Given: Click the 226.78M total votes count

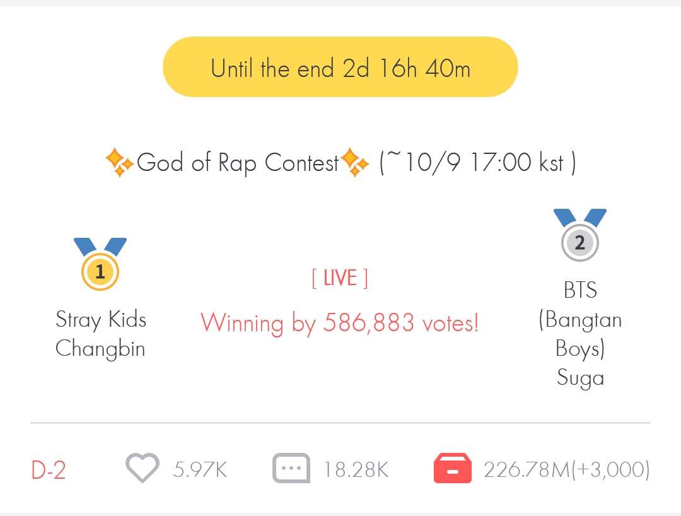Looking at the screenshot, I should point(527,470).
